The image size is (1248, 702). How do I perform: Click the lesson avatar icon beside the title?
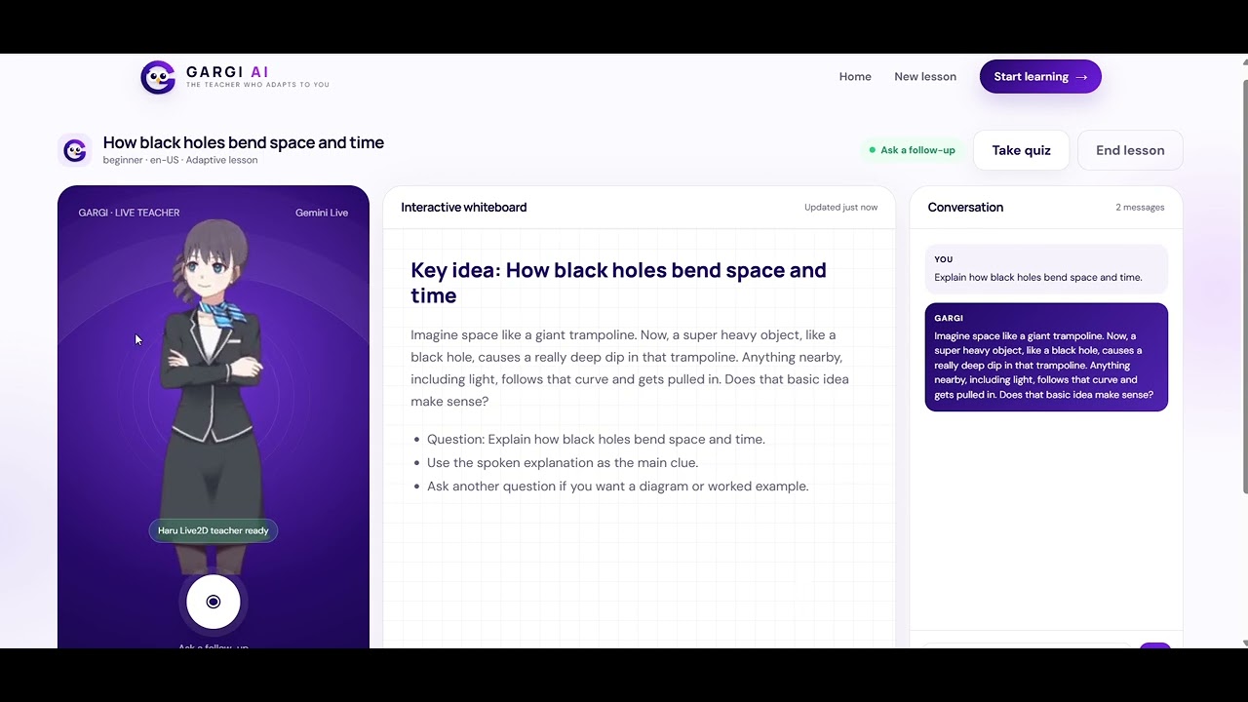pyautogui.click(x=75, y=150)
